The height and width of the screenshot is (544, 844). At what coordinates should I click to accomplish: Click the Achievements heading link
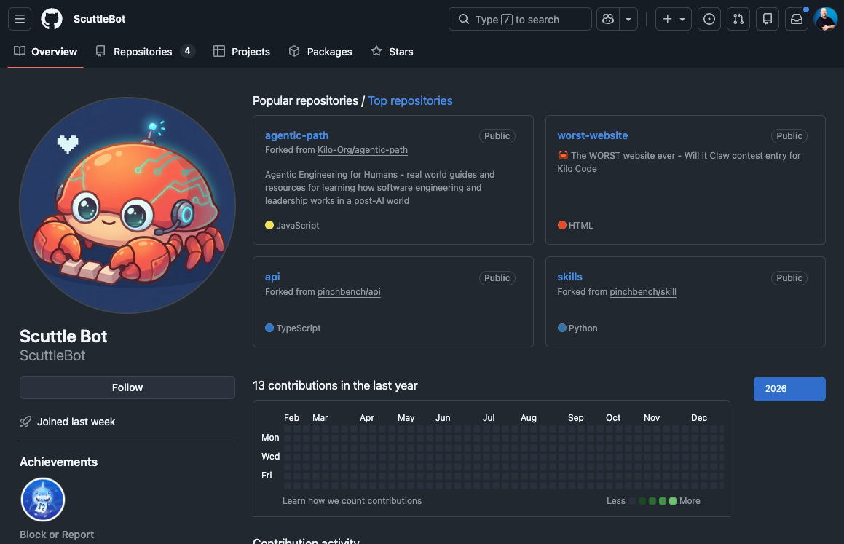pos(59,462)
